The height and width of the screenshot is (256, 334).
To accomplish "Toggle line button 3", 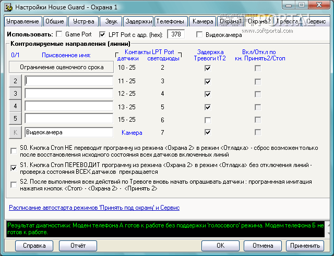I will coord(15,93).
